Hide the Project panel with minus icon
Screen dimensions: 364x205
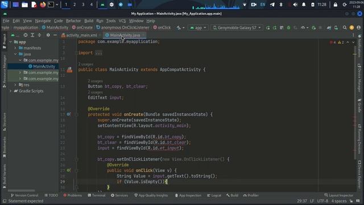[55, 35]
